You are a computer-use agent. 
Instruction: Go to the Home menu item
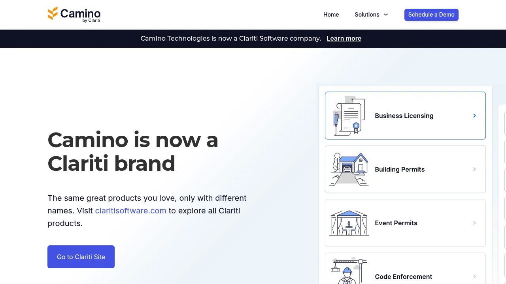[331, 15]
